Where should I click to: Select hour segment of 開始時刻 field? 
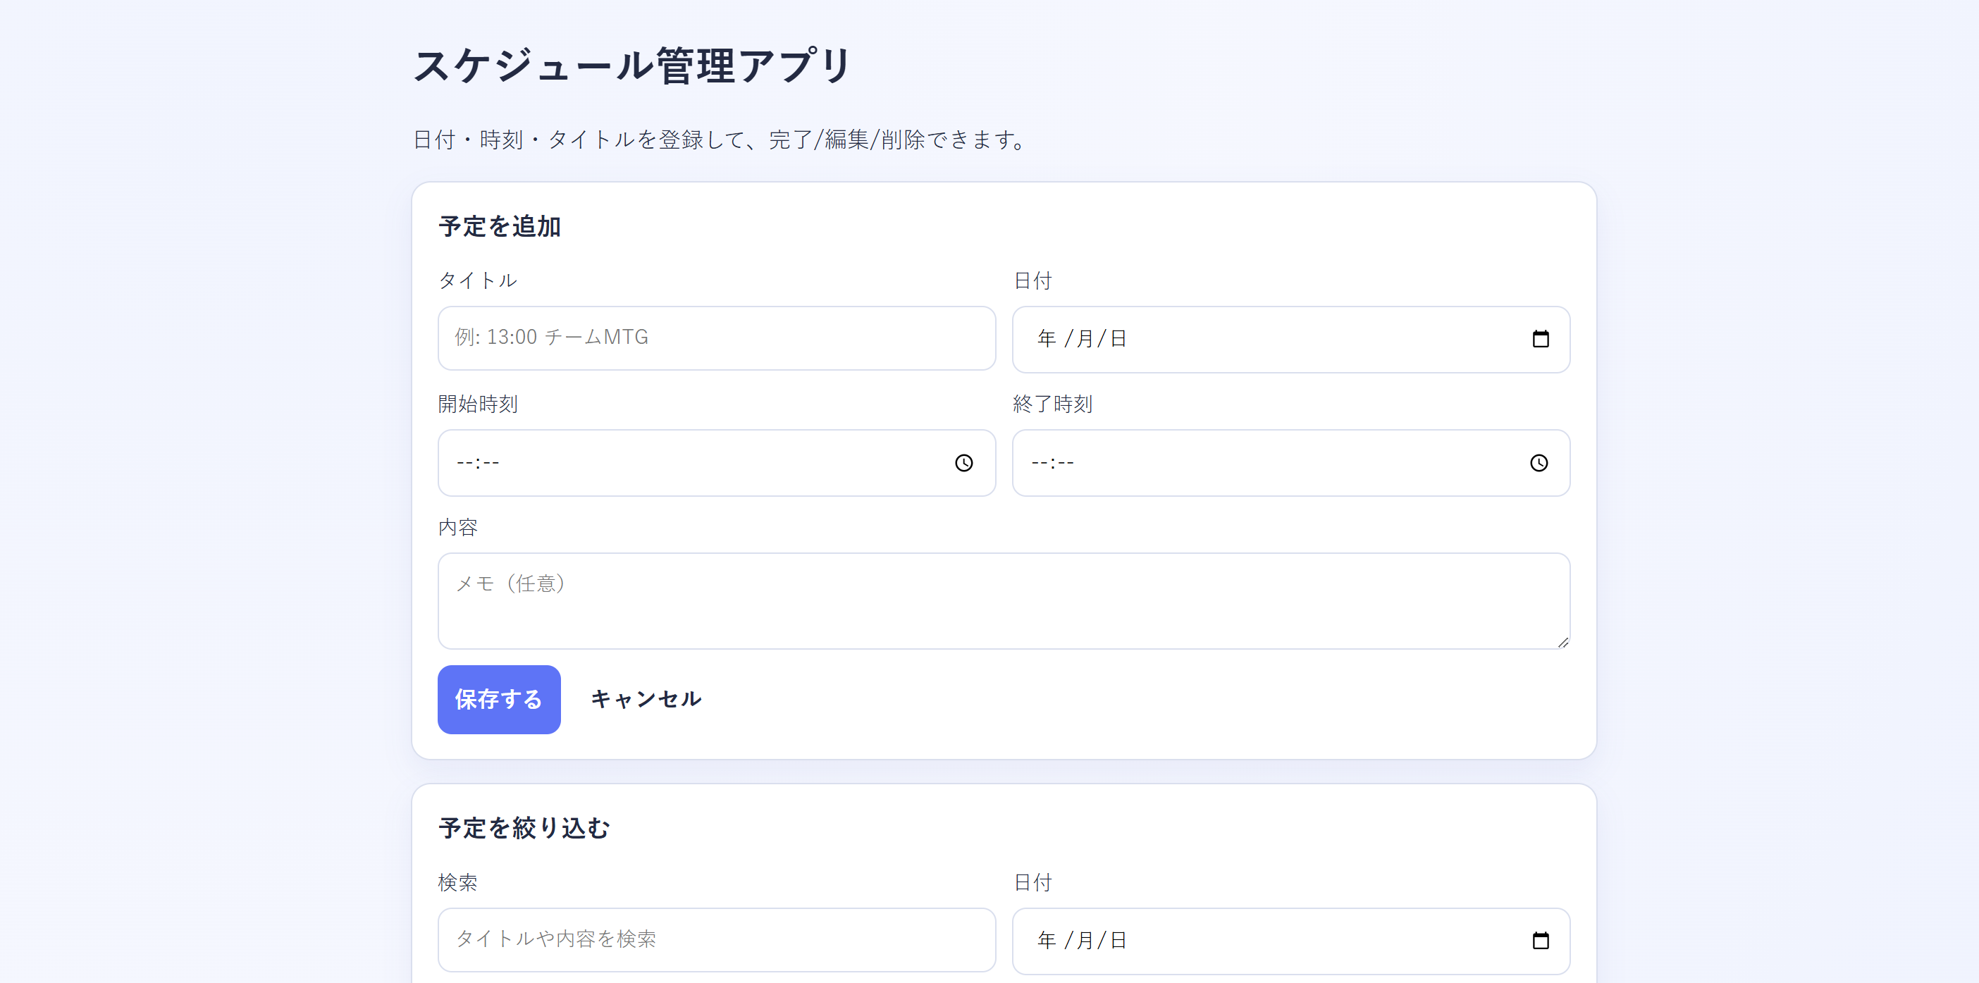click(x=464, y=463)
